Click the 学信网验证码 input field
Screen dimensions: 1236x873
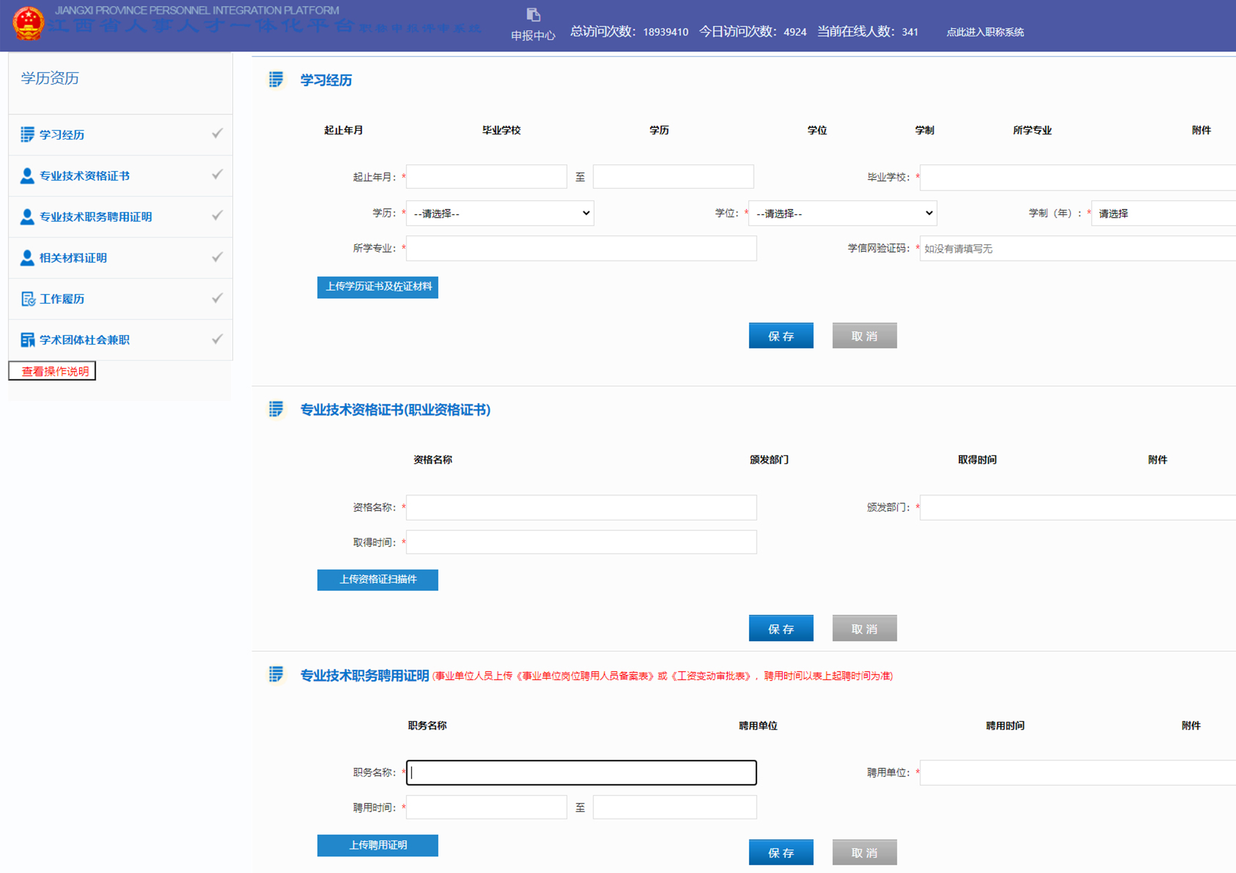[x=1077, y=249]
